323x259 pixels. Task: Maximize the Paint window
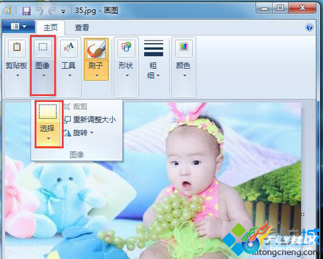click(281, 9)
